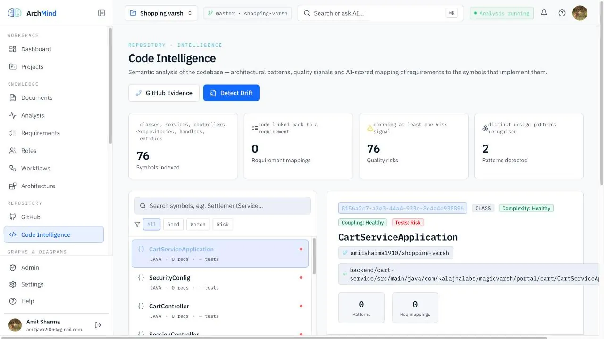Click the Architecture icon in sidebar
Image resolution: width=604 pixels, height=339 pixels.
13,186
